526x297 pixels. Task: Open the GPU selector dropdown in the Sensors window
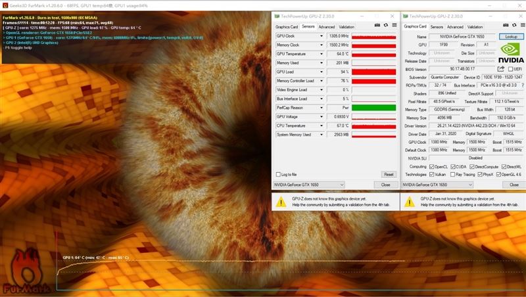(x=309, y=185)
